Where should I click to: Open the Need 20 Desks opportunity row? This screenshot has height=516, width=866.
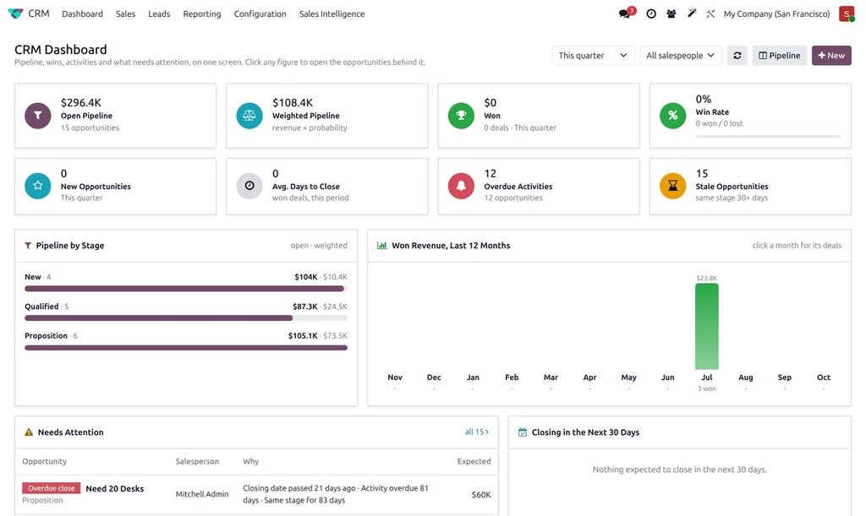256,495
